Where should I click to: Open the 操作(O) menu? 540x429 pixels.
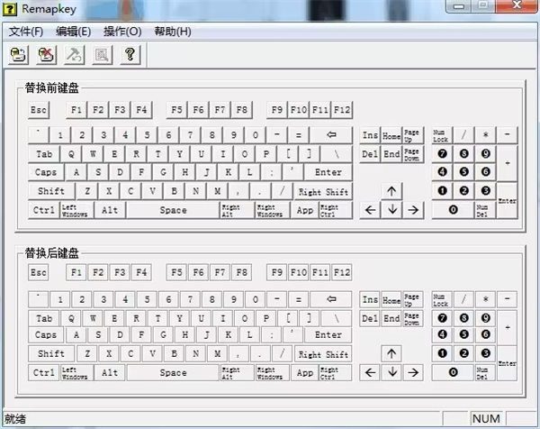click(x=122, y=32)
